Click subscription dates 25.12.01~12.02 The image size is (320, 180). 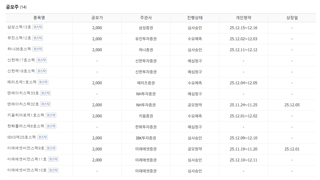coord(243,116)
